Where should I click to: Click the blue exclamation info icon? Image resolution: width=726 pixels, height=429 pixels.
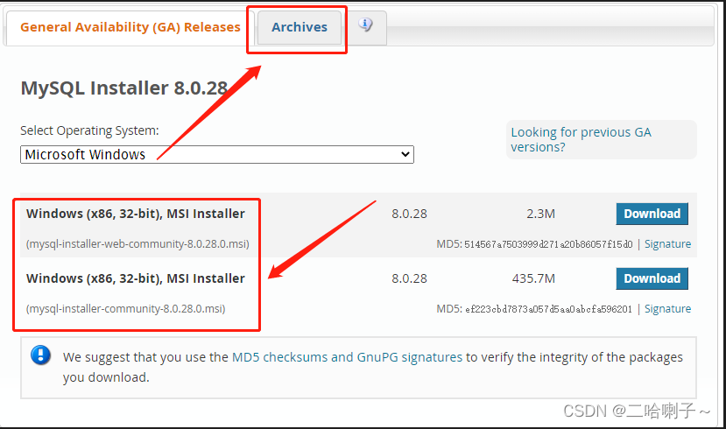point(41,355)
